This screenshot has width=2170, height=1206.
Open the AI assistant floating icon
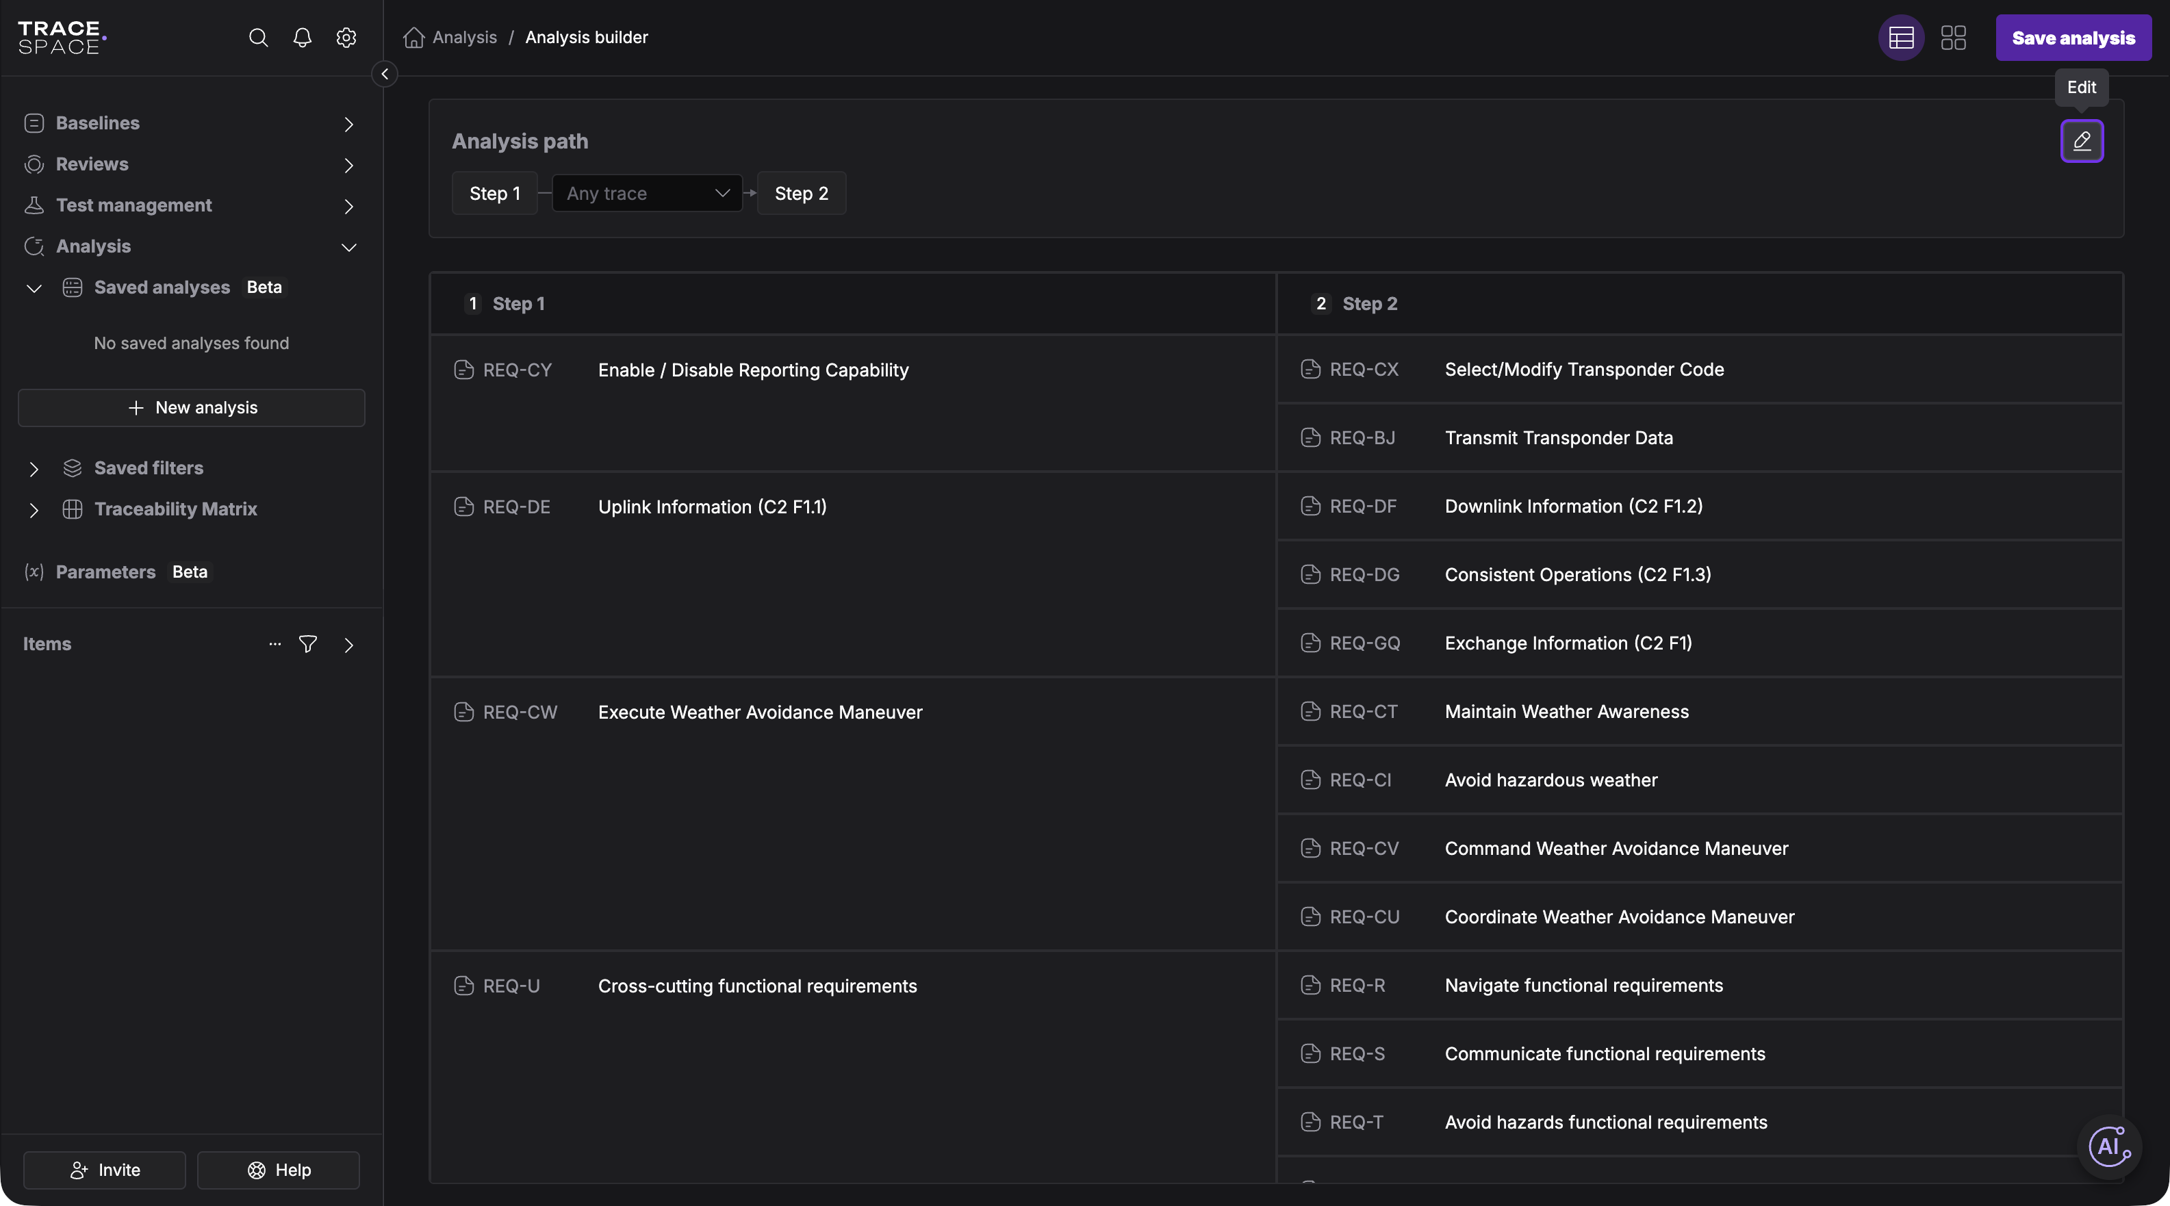[2109, 1146]
